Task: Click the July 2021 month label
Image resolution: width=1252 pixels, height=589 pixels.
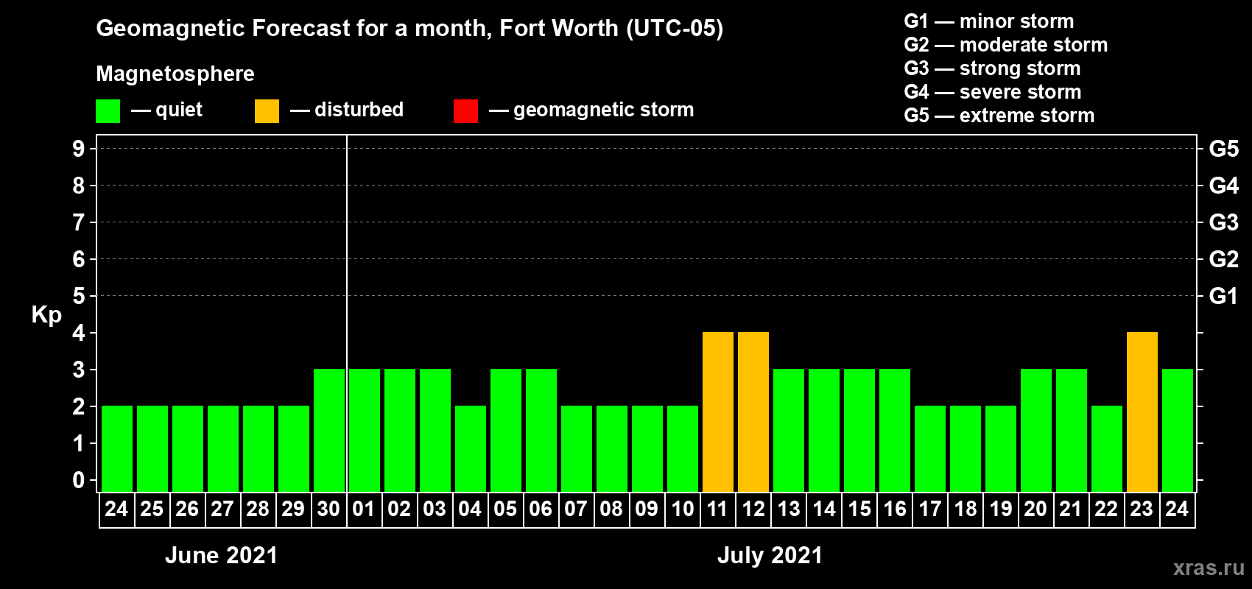Action: 770,555
